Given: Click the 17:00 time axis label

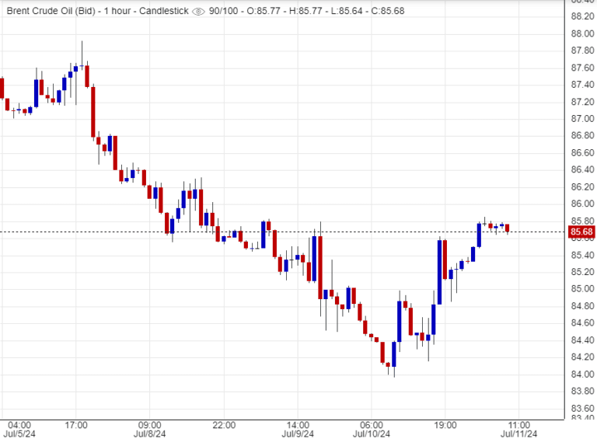Looking at the screenshot, I should 76,425.
